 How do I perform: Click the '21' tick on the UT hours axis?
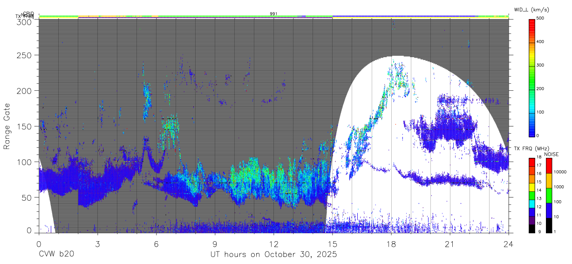coord(450,244)
